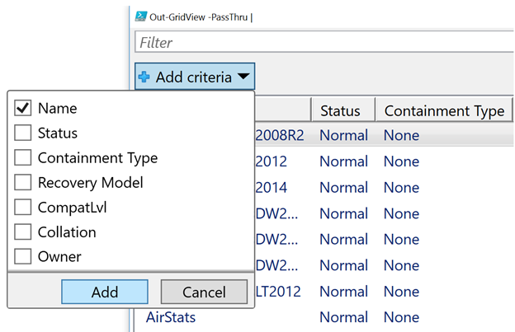Screen dimensions: 515x332
Task: Sort by Containment Type column header
Action: pos(444,110)
